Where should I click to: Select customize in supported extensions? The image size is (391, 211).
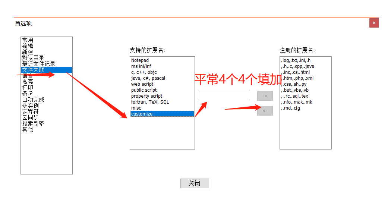click(163, 114)
